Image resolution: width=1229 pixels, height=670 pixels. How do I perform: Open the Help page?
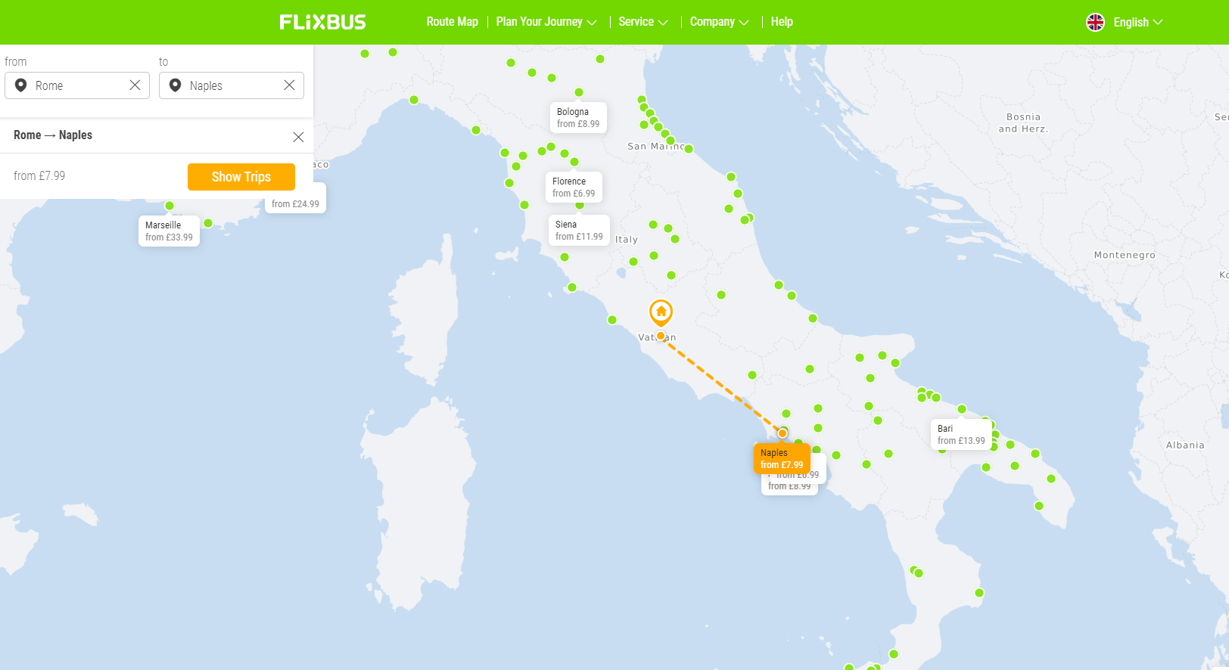(x=782, y=22)
